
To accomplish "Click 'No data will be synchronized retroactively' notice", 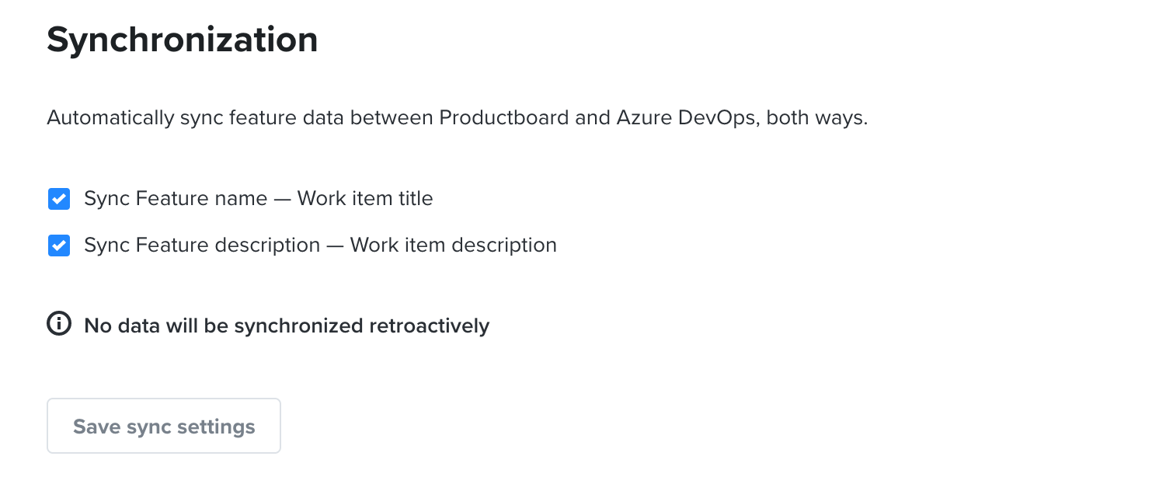I will (x=287, y=326).
